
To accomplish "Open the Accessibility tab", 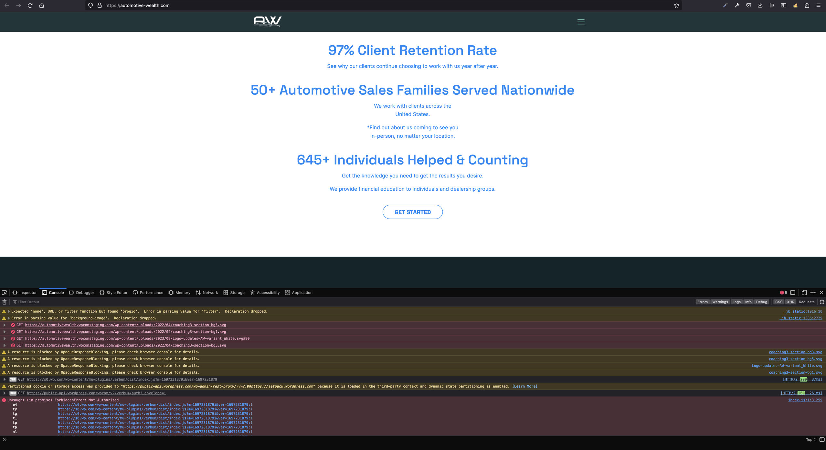I will coord(265,293).
